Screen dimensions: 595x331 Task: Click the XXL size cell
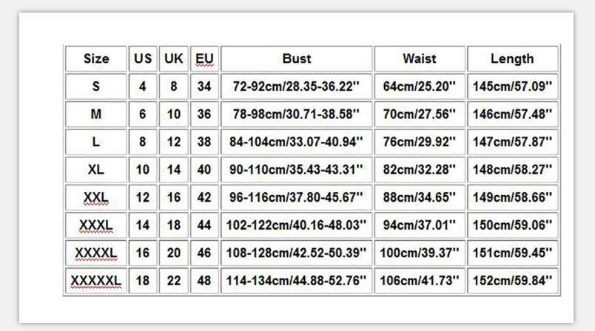[x=96, y=197]
